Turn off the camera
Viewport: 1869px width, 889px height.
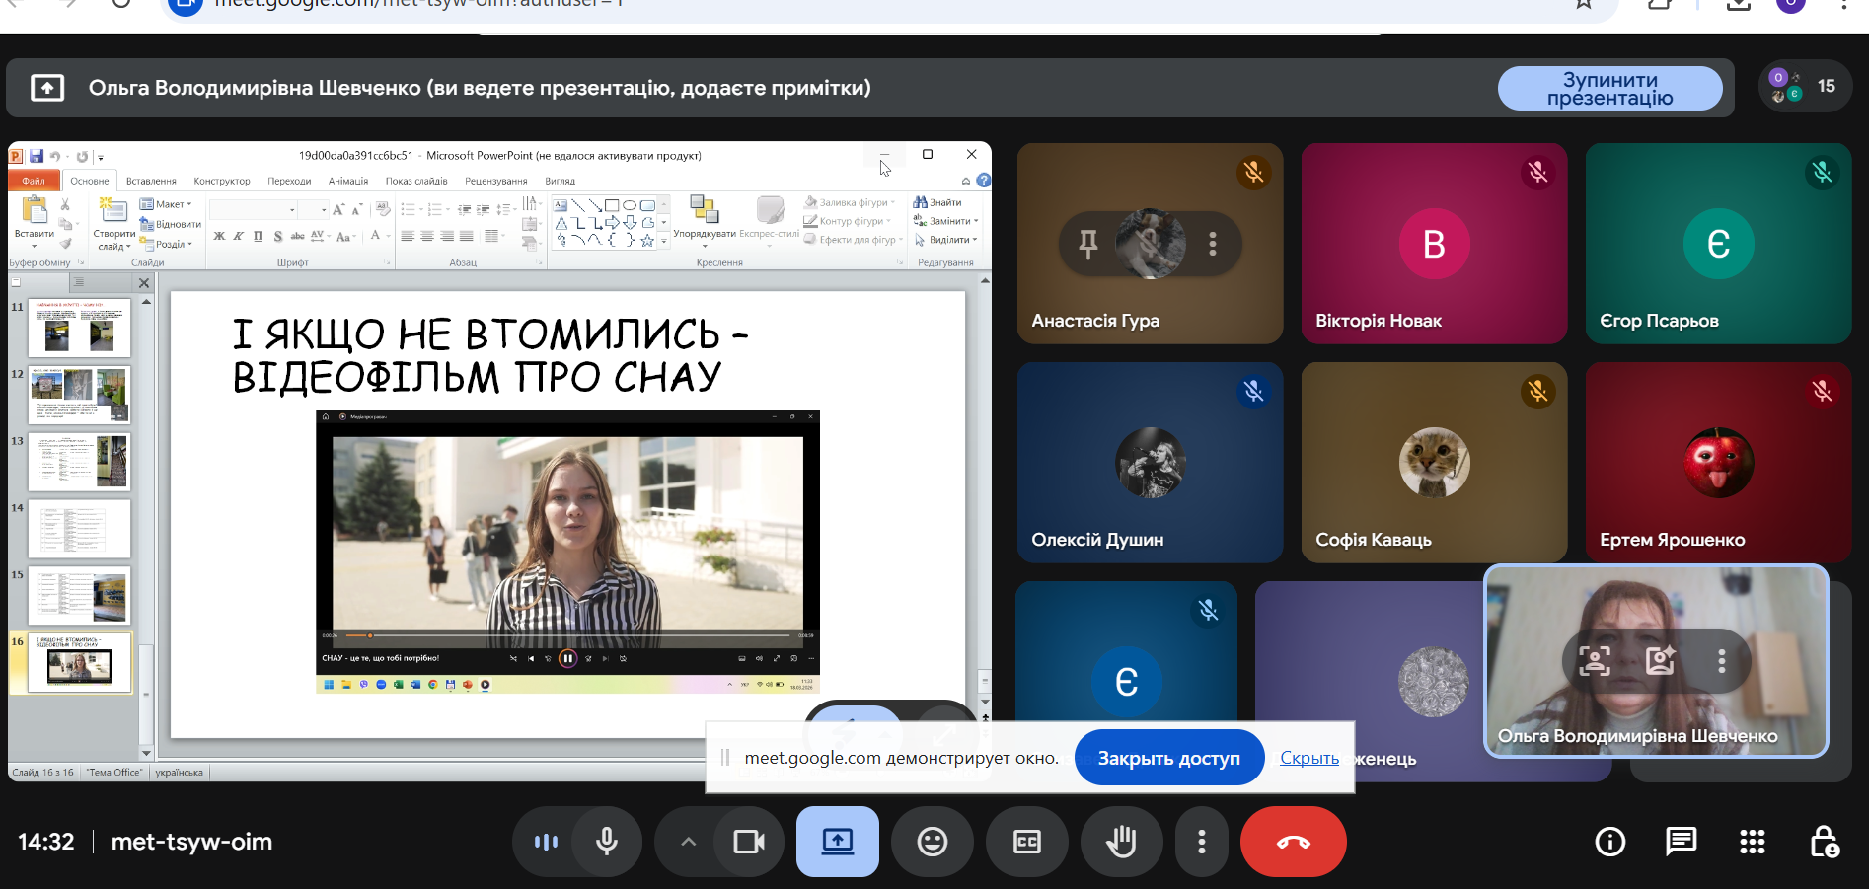[x=749, y=842]
